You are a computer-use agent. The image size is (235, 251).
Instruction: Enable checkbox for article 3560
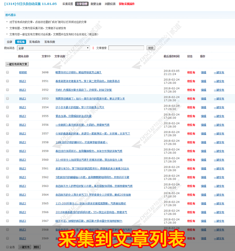[7, 160]
